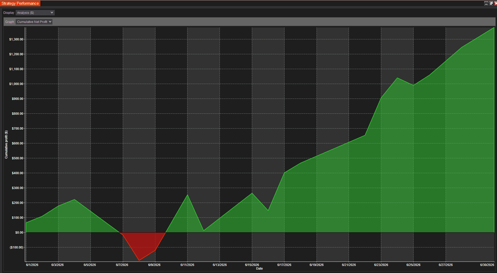This screenshot has height=273, width=497.
Task: Click the $0.00 y-axis label
Action: pyautogui.click(x=19, y=233)
